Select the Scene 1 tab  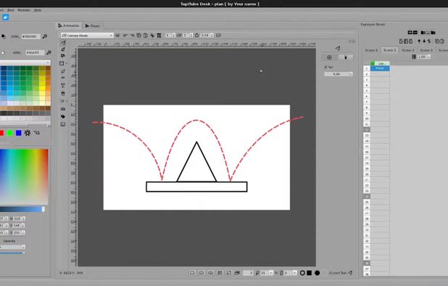389,50
